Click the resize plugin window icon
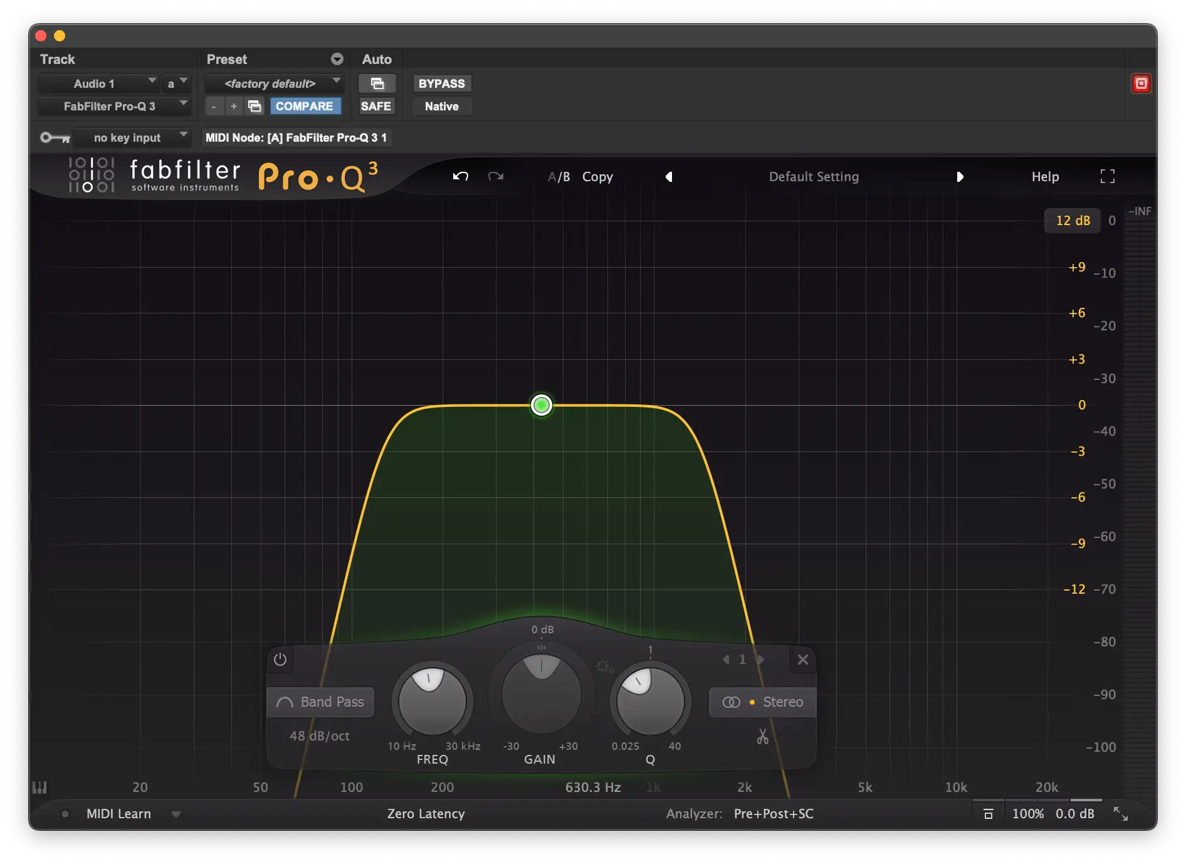Viewport: 1186px width, 864px height. click(1120, 814)
